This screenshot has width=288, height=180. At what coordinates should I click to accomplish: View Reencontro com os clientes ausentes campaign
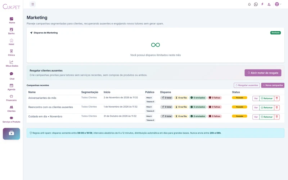point(256,108)
